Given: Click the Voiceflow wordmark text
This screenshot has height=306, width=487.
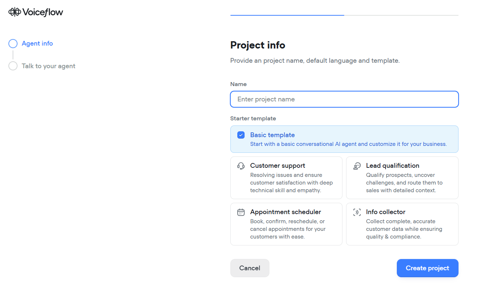Looking at the screenshot, I should [43, 12].
